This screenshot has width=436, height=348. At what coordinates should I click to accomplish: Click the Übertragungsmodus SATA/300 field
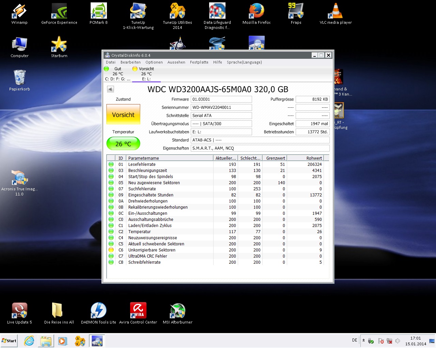coord(221,124)
